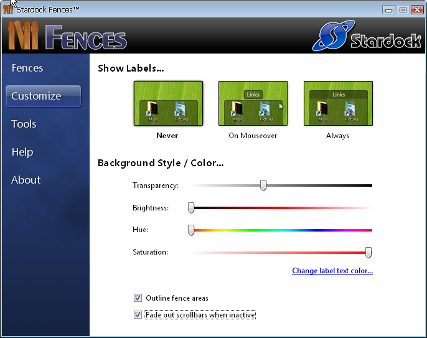Viewport: 427px width, 338px height.
Task: Minimize the Stardock Fences window
Action: [388, 10]
